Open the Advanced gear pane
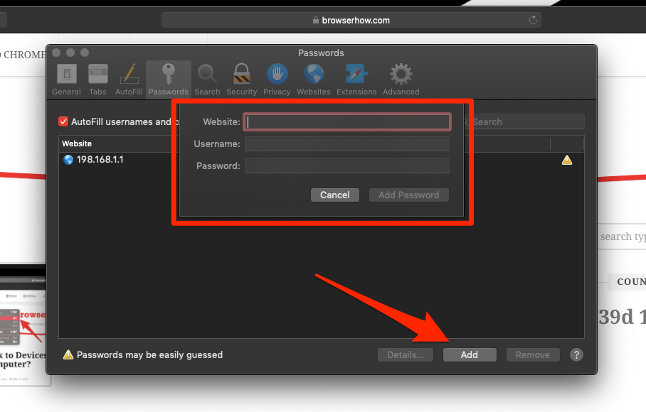This screenshot has width=646, height=412. 401,80
